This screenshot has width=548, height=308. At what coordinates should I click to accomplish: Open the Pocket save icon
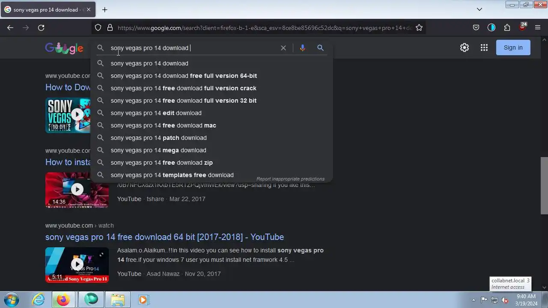click(x=476, y=28)
